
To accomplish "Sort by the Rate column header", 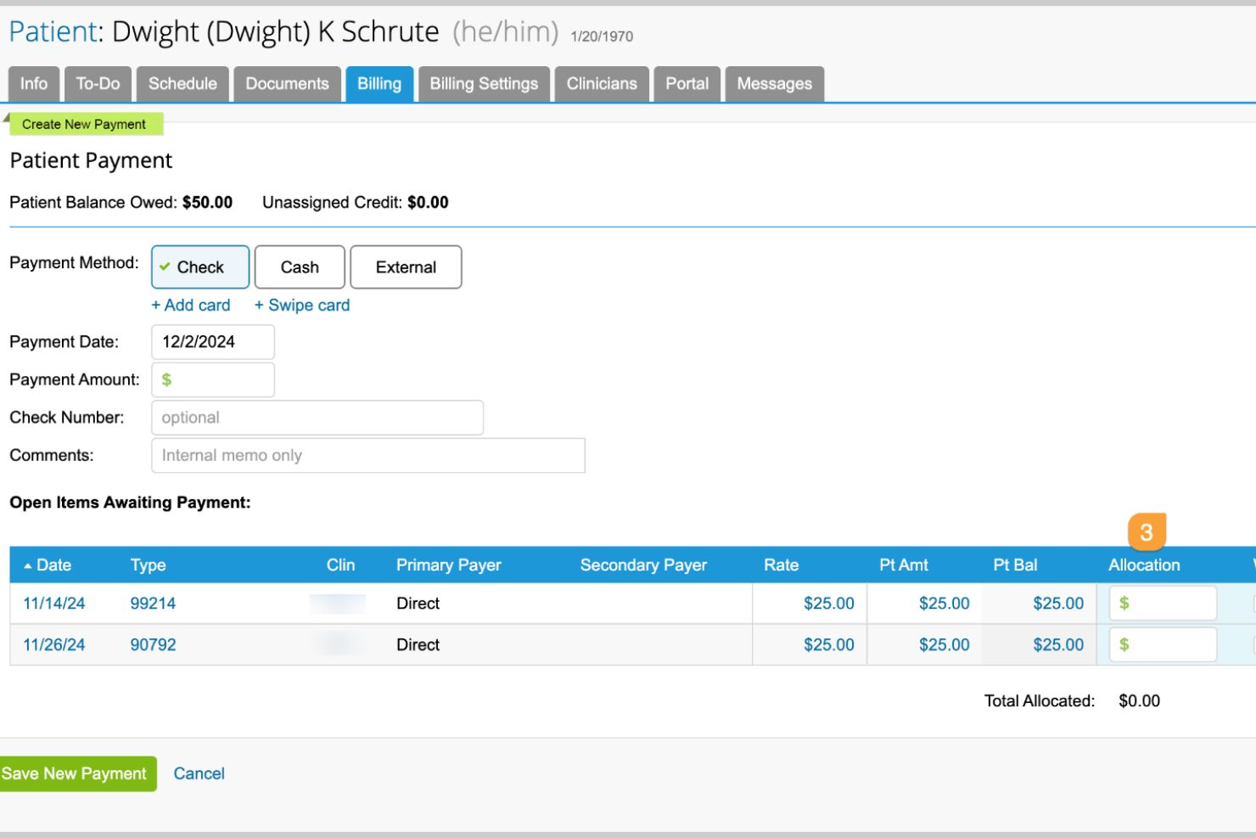I will click(781, 565).
